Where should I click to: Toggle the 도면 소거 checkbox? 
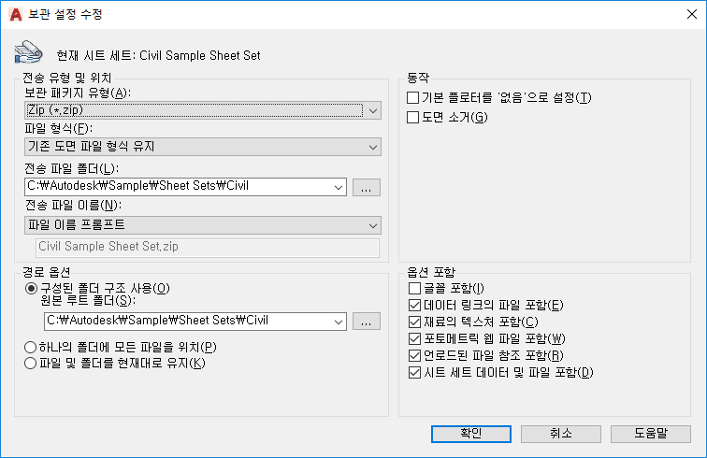click(413, 117)
